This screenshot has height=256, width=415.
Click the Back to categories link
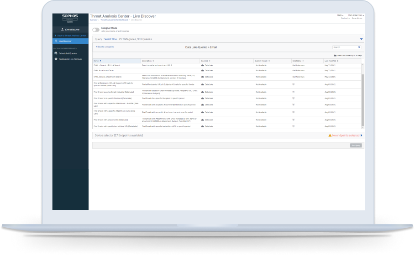[x=105, y=47]
